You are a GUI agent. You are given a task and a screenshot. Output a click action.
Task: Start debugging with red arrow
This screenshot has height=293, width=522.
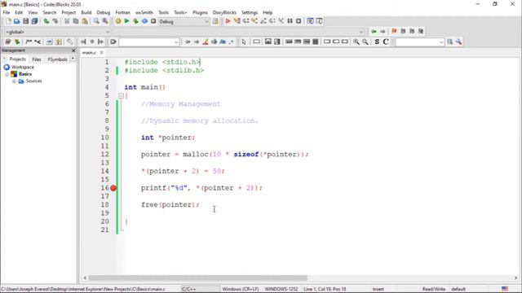pos(228,21)
